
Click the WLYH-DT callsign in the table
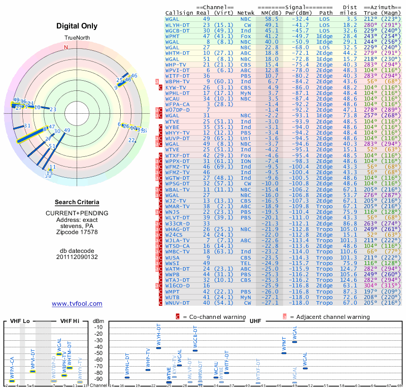pyautogui.click(x=177, y=25)
